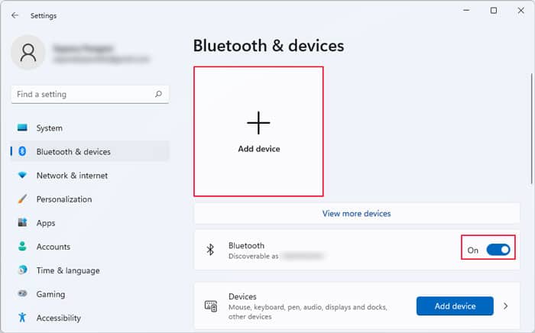Viewport: 535px width, 333px height.
Task: Click the Network wifi icon
Action: [x=22, y=175]
